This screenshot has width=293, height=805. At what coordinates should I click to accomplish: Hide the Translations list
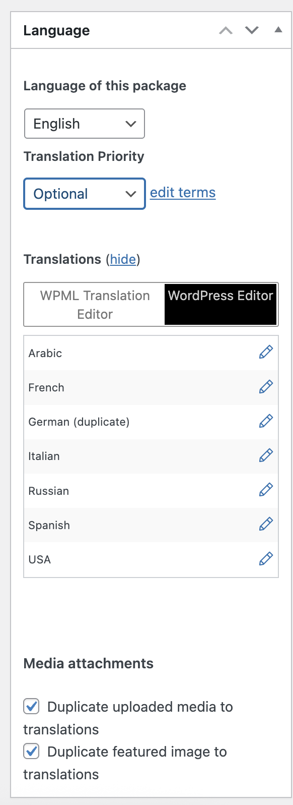click(x=123, y=259)
